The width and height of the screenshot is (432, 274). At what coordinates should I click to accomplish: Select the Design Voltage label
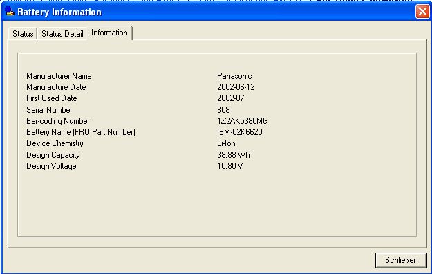tap(51, 166)
